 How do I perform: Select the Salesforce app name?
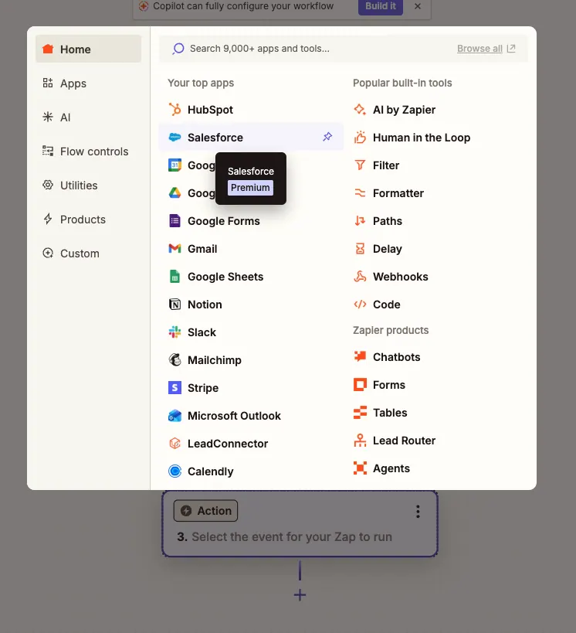click(215, 138)
